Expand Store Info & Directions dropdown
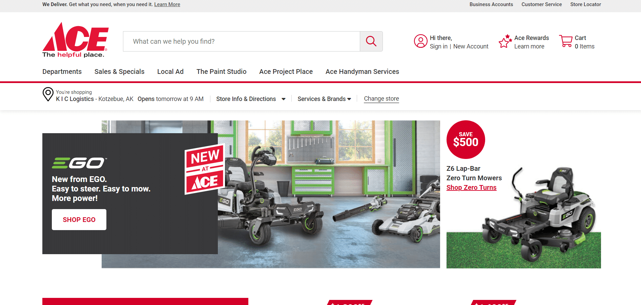 [251, 99]
